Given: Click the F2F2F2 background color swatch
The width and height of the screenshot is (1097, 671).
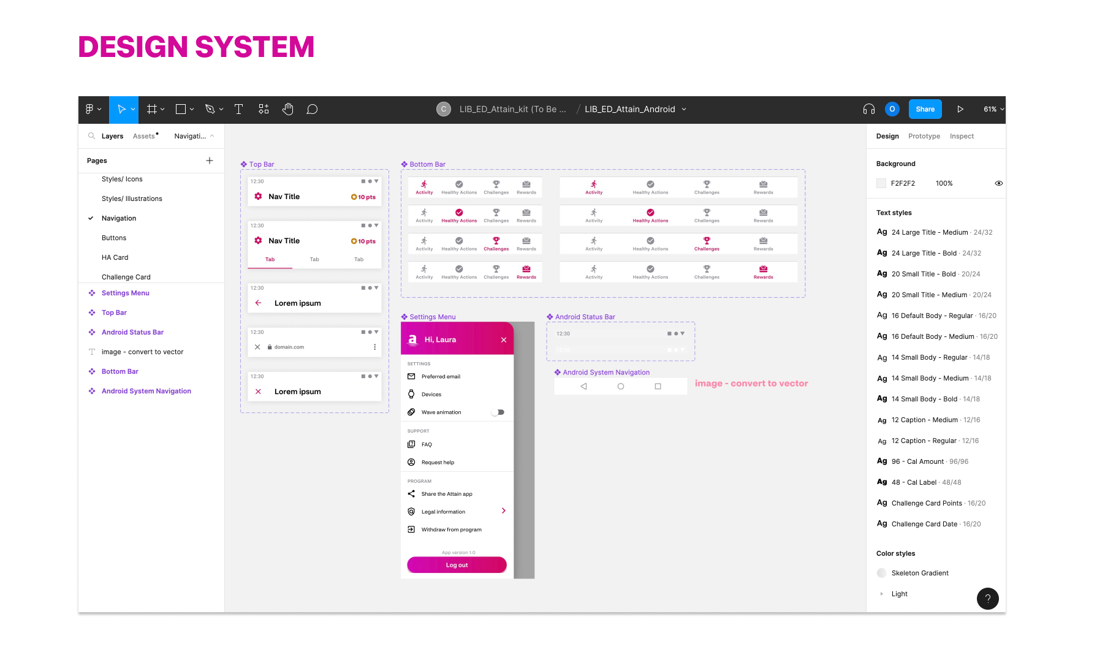Looking at the screenshot, I should tap(881, 183).
